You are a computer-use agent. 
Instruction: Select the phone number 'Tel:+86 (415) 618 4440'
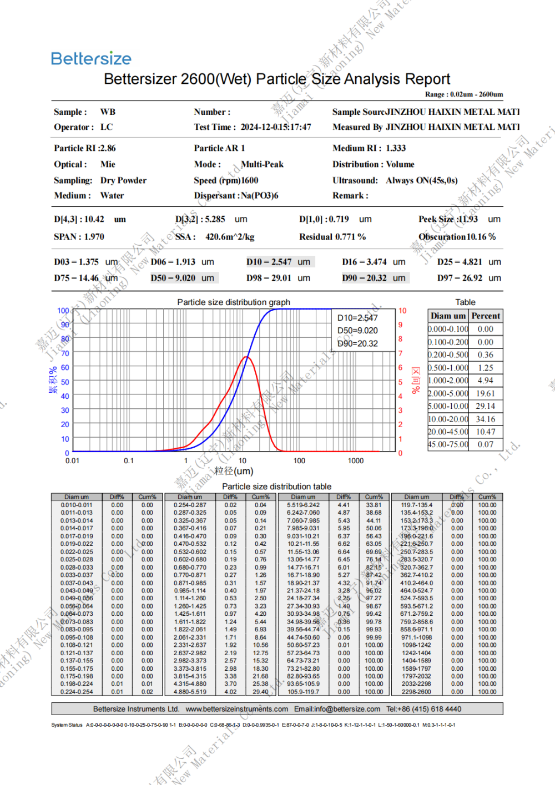(424, 709)
